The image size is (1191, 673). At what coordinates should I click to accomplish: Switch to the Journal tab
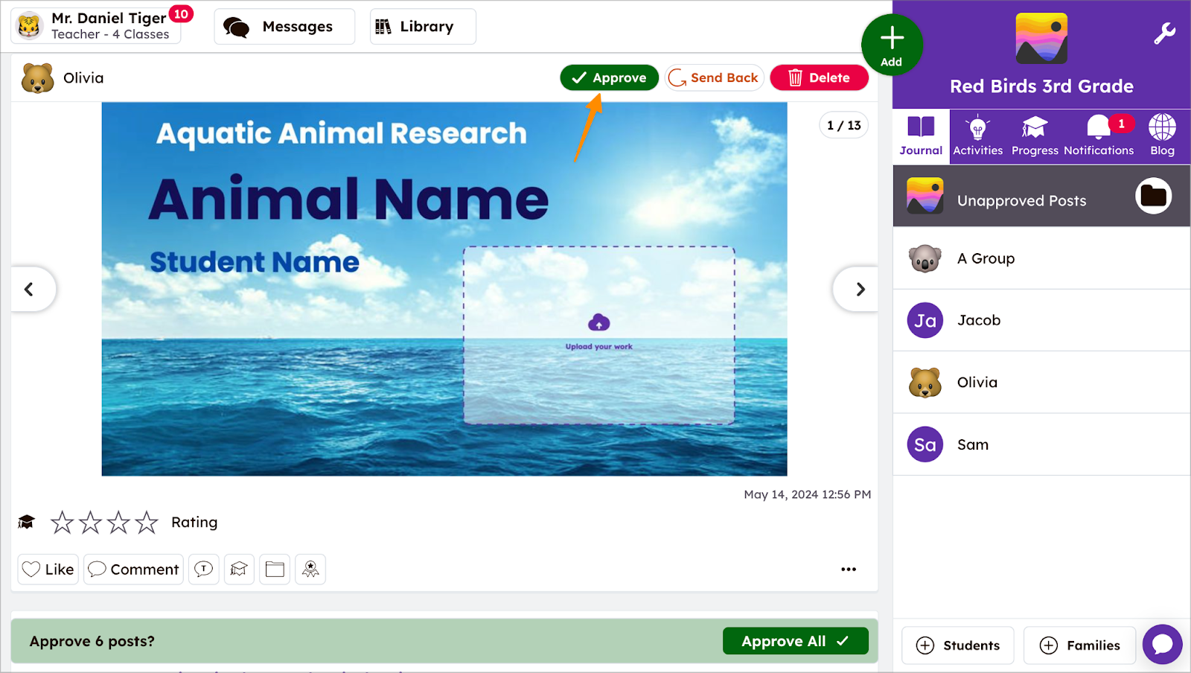point(920,136)
